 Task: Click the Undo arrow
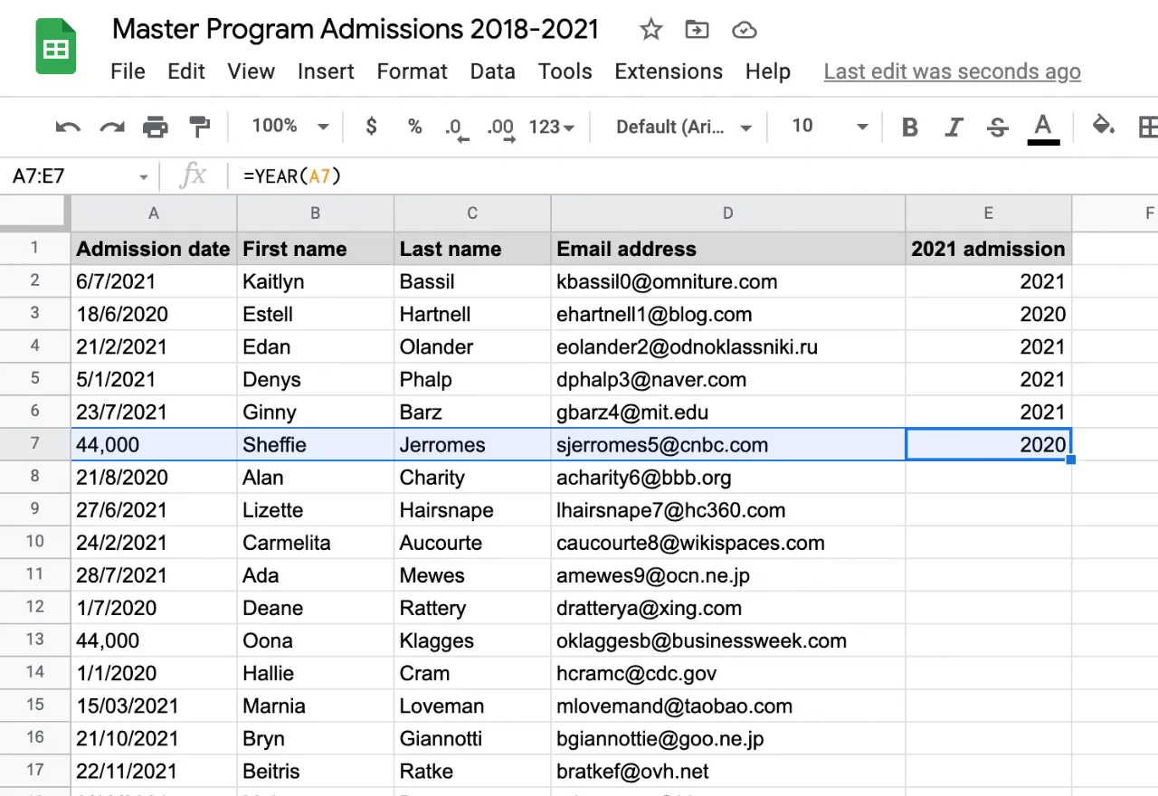click(68, 127)
